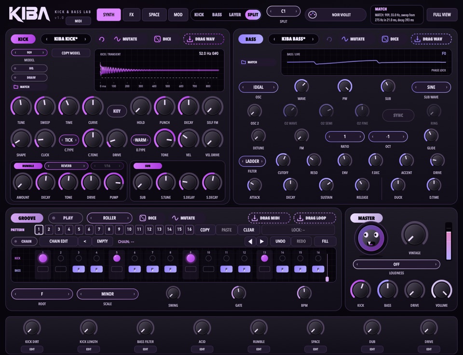Select the SPLIT mode
The width and height of the screenshot is (463, 355).
pyautogui.click(x=253, y=14)
